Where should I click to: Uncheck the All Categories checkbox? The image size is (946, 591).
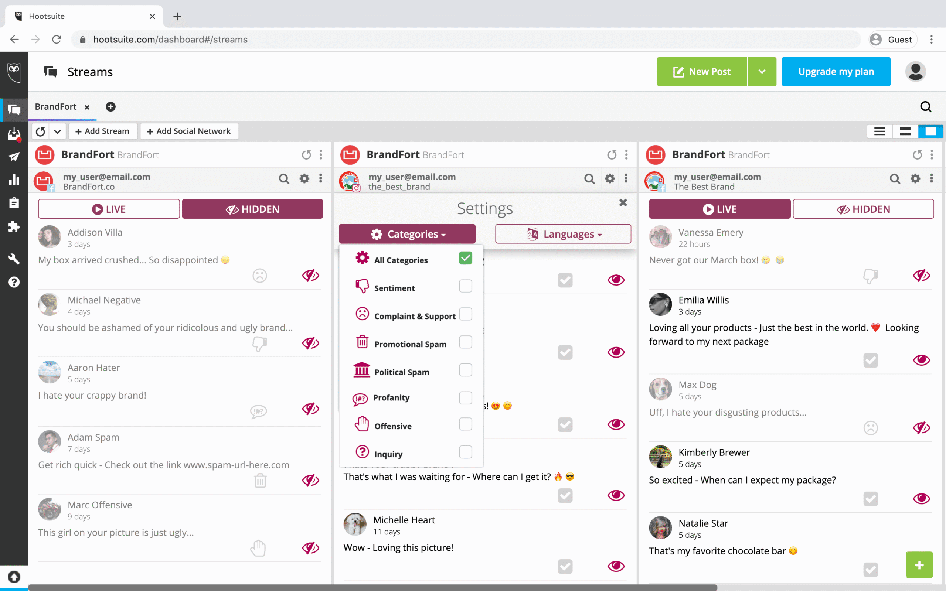point(465,258)
